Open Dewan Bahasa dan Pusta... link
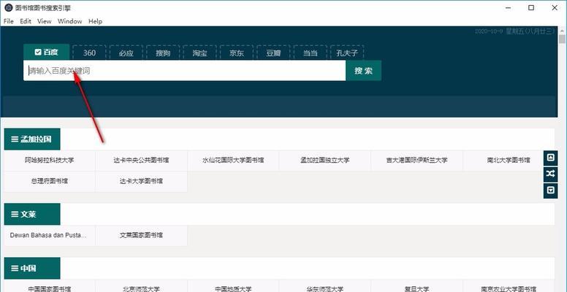The image size is (567, 292). click(x=50, y=235)
